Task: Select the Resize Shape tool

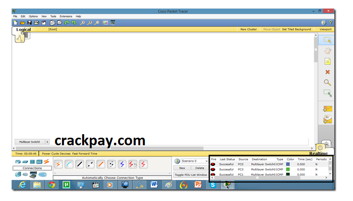Action: click(328, 93)
